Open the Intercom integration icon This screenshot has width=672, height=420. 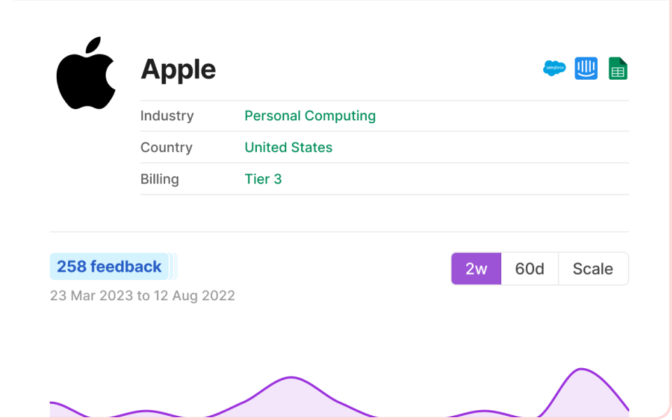[586, 69]
